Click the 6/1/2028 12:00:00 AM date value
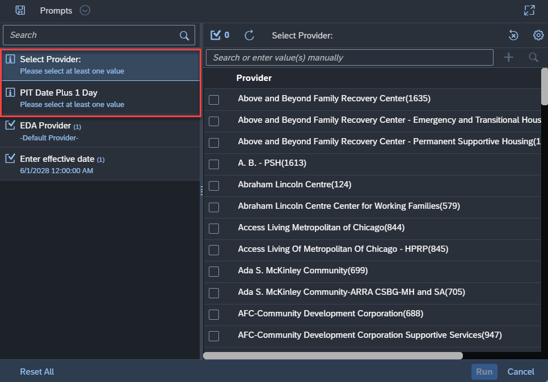 [x=57, y=171]
